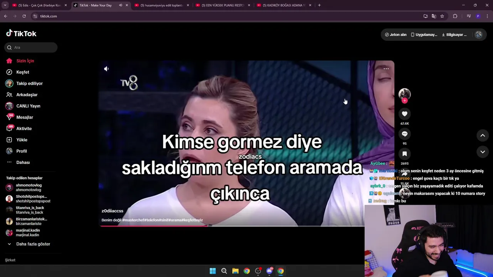The width and height of the screenshot is (493, 277).
Task: Click the TikTok logo
Action: pyautogui.click(x=21, y=33)
